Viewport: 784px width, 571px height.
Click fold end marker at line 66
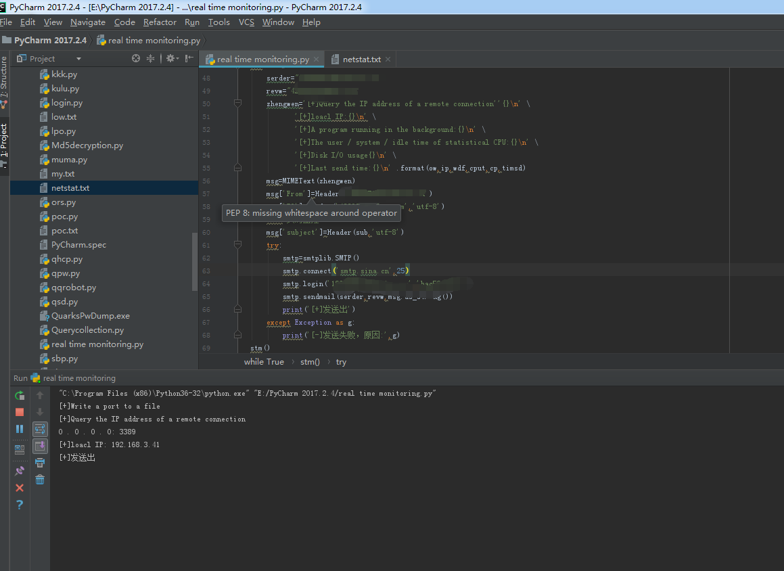tap(237, 309)
